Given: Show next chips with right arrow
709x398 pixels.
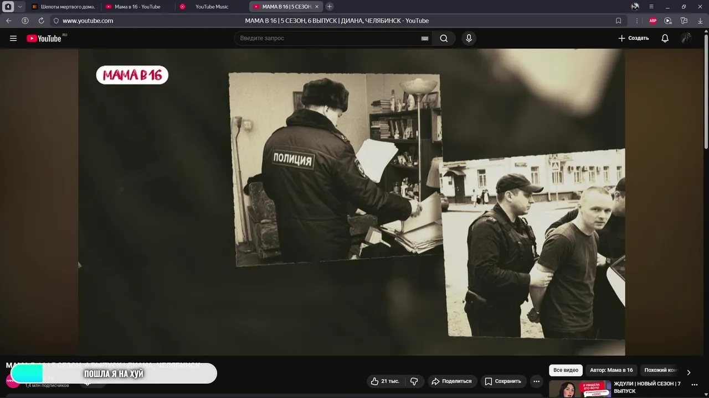Looking at the screenshot, I should coord(689,372).
